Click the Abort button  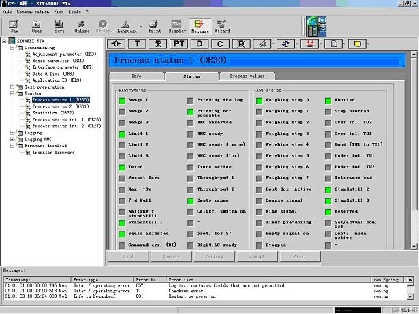point(300,256)
